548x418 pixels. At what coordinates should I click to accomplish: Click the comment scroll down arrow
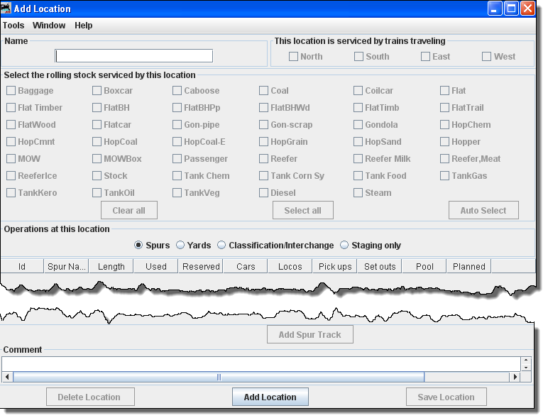[525, 368]
